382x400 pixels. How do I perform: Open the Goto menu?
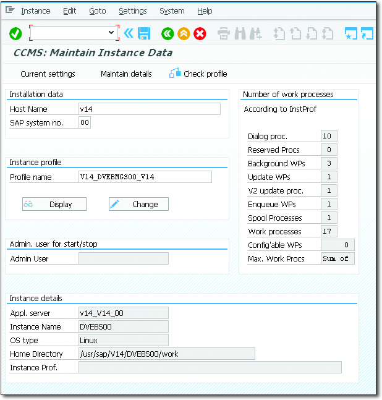[98, 11]
